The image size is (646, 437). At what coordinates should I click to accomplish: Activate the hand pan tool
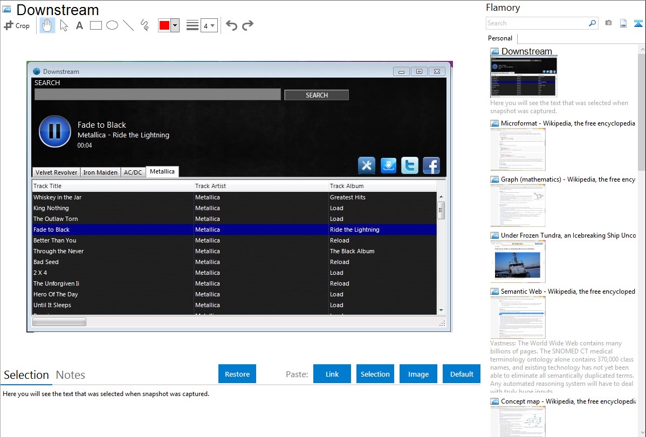pyautogui.click(x=47, y=25)
